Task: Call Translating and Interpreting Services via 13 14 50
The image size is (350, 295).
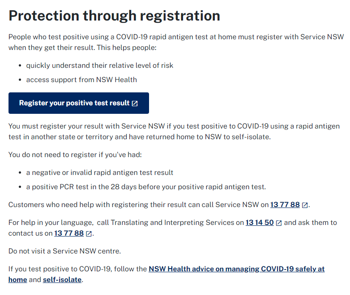Action: click(260, 222)
